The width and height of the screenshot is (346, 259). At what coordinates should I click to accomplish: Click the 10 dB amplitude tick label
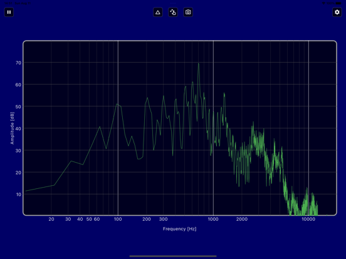18,195
